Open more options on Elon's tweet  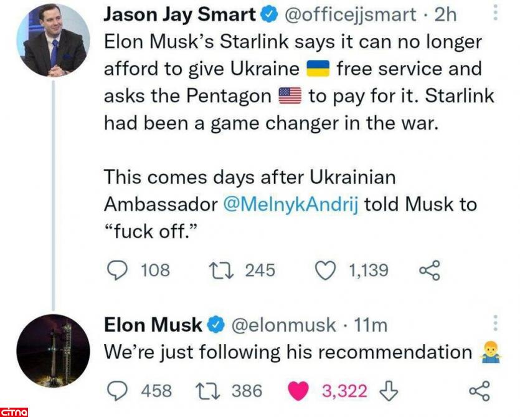(x=496, y=324)
